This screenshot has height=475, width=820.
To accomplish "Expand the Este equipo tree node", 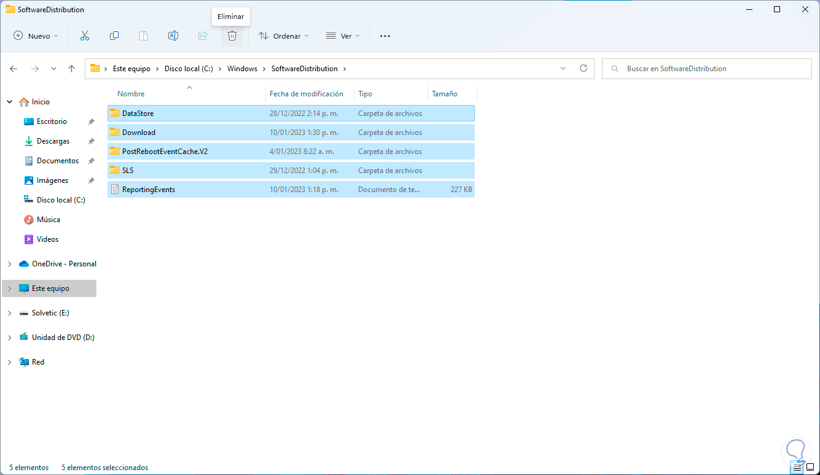I will tap(9, 288).
